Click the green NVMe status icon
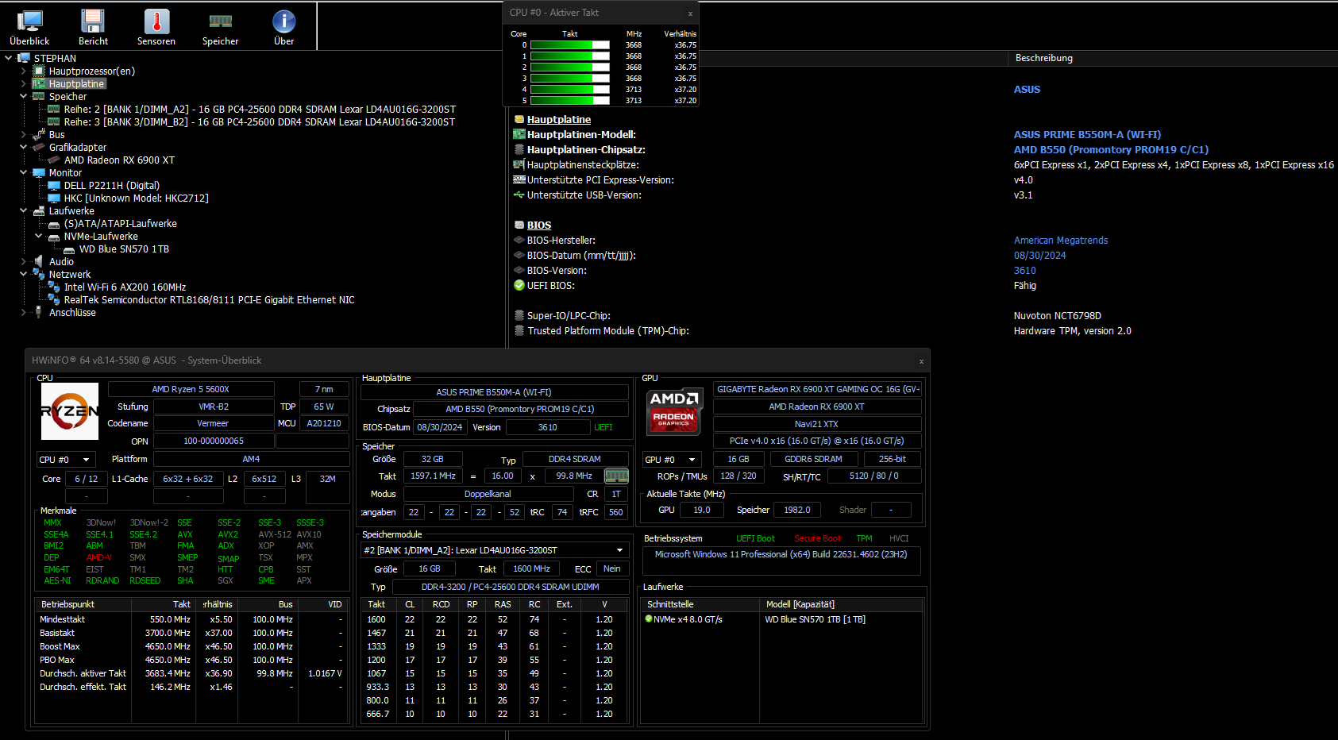Viewport: 1338px width, 740px height. [649, 619]
